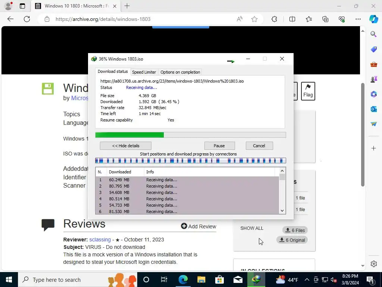
Task: Click the connection list scroll up arrow
Action: [282, 171]
